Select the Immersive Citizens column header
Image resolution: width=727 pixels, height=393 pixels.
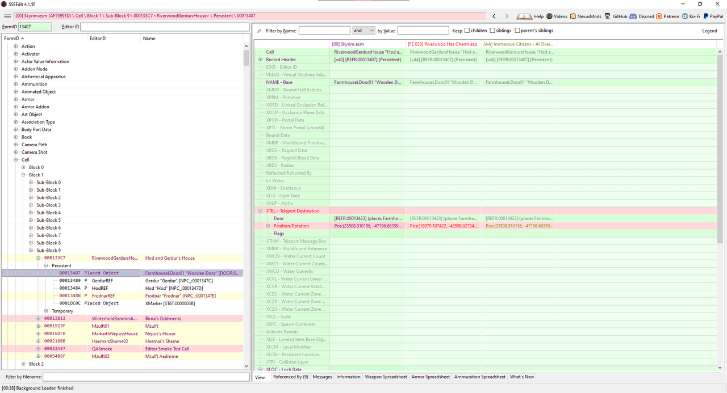point(519,44)
